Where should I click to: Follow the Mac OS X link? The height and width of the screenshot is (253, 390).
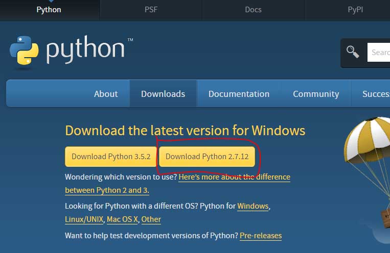pos(122,219)
